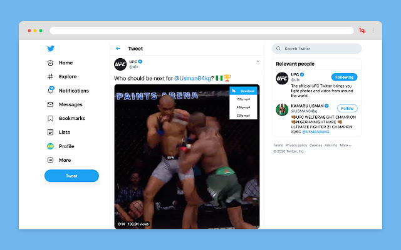Click the fight video to play
Screen dimensions: 401x250
tap(187, 156)
